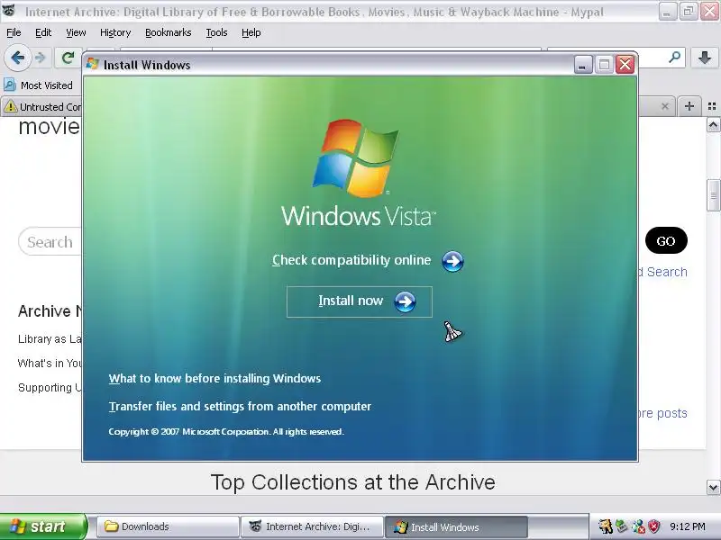Click the taskbar clock showing 9:12 PM
The image size is (721, 540).
(x=687, y=526)
